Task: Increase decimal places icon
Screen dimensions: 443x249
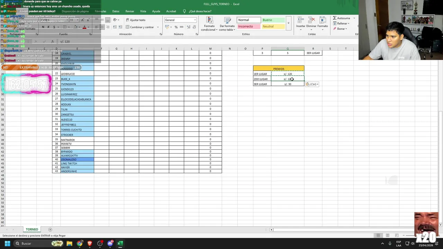Action: pyautogui.click(x=188, y=27)
